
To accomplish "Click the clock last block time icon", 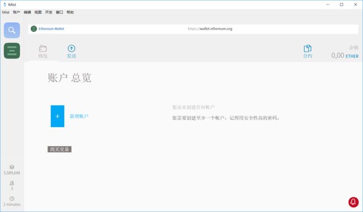I will click(x=12, y=199).
